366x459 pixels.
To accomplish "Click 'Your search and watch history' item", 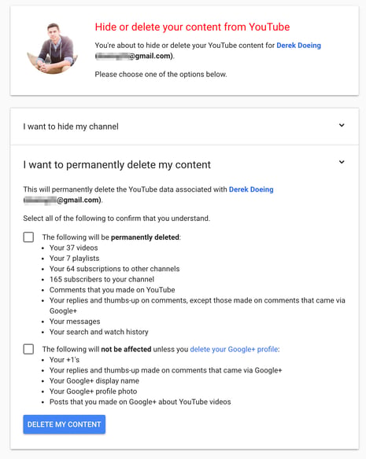I will 99,332.
